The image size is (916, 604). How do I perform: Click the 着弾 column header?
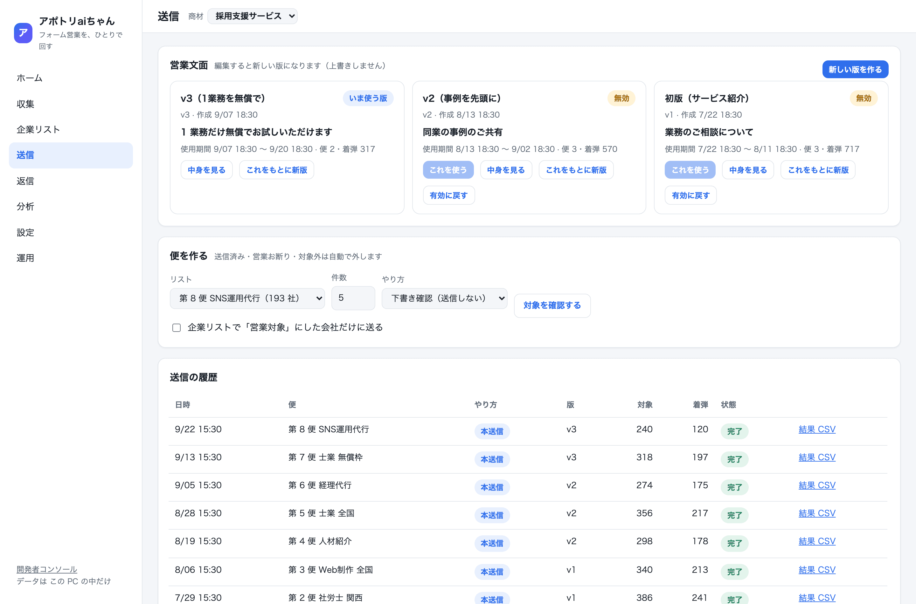tap(700, 404)
